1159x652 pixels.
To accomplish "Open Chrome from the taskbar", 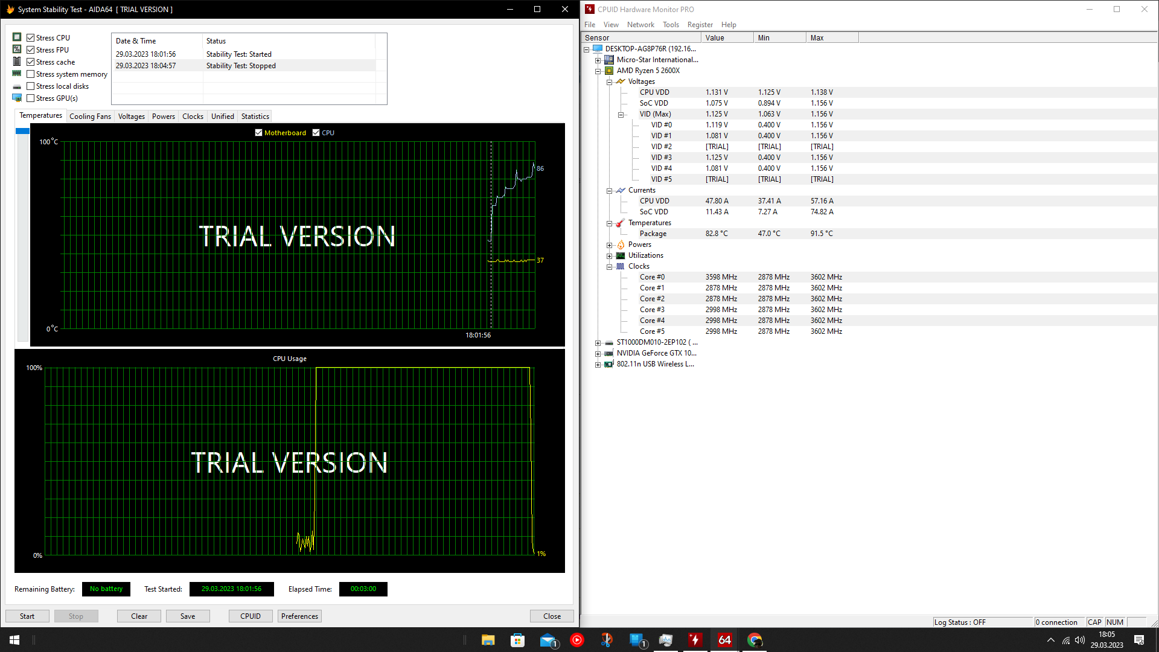I will click(x=755, y=640).
